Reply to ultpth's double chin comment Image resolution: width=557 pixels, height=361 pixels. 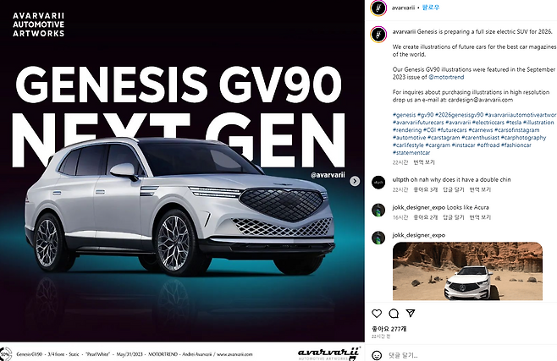(453, 189)
